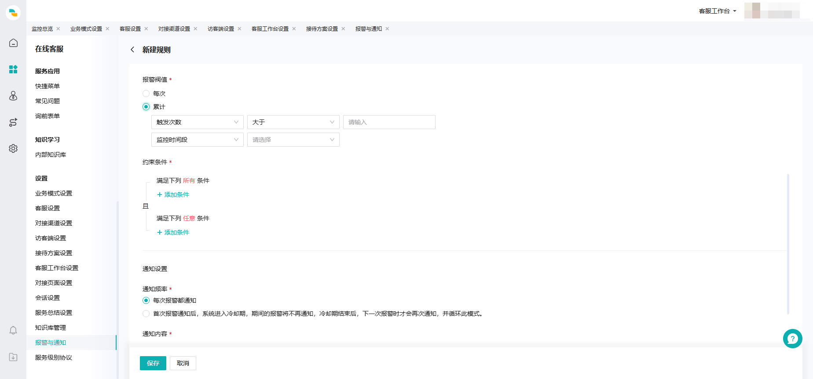
Task: Open the 触发次数 dropdown
Action: tap(198, 122)
